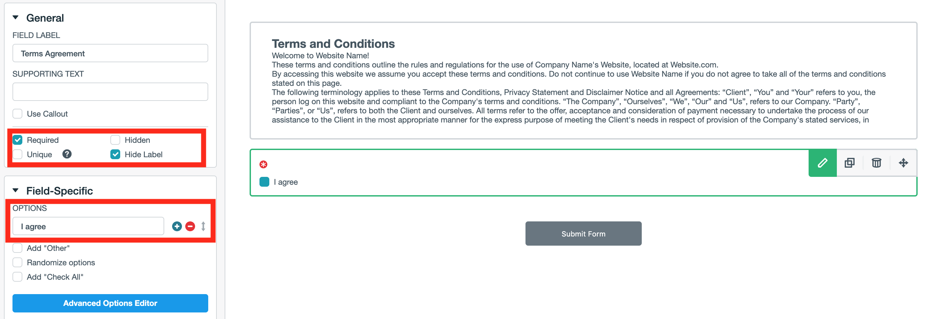Screen dimensions: 938x319
Task: Delete the field using the trash icon
Action: click(x=877, y=163)
